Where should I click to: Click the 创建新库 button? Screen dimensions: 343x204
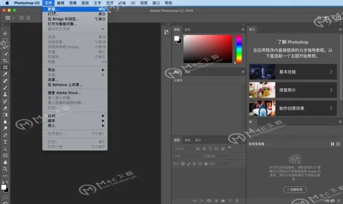(x=295, y=189)
